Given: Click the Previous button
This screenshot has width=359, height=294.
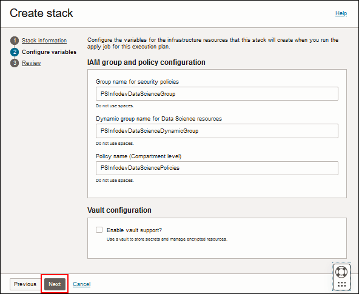Looking at the screenshot, I should click(x=25, y=284).
